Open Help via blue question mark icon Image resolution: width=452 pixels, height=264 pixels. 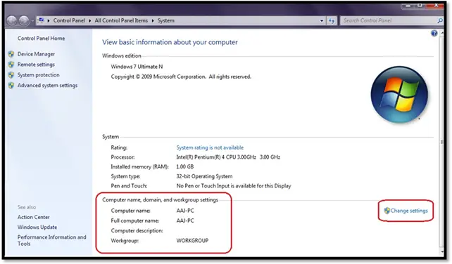(x=434, y=34)
